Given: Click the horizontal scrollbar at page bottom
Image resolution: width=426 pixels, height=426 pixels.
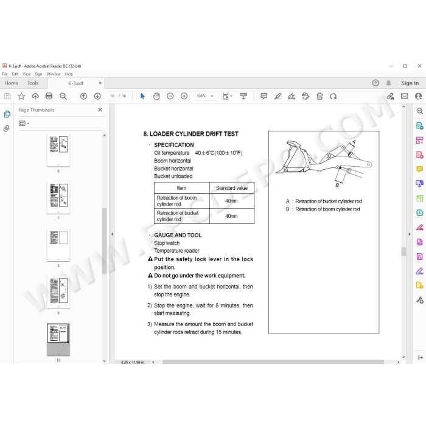Looking at the screenshot, I should tap(273, 362).
